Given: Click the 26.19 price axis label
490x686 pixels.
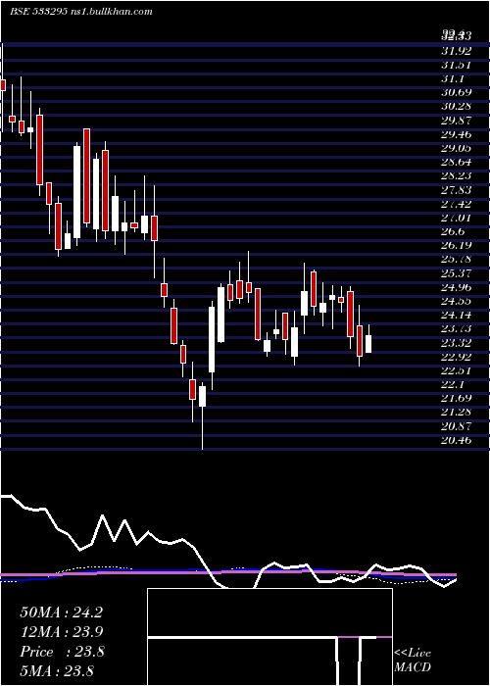Looking at the screenshot, I should click(x=457, y=246).
